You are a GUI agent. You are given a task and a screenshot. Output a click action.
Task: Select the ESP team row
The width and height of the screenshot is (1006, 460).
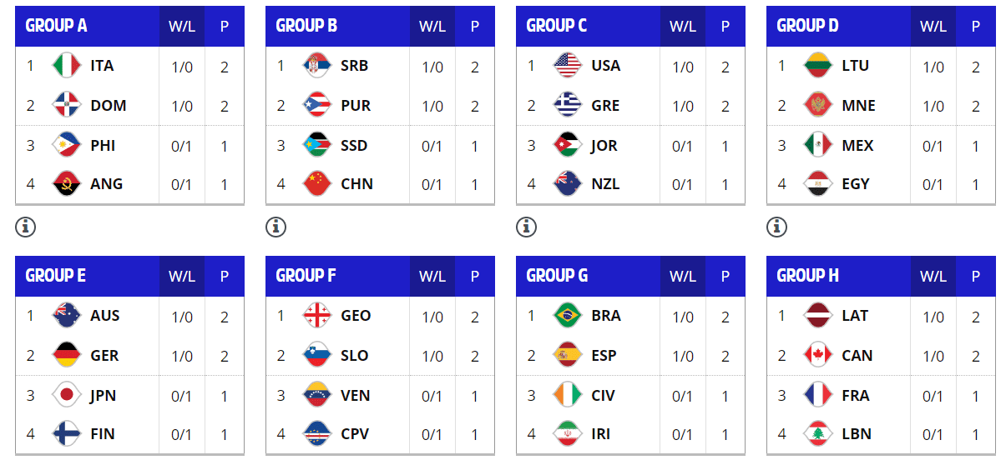point(630,356)
